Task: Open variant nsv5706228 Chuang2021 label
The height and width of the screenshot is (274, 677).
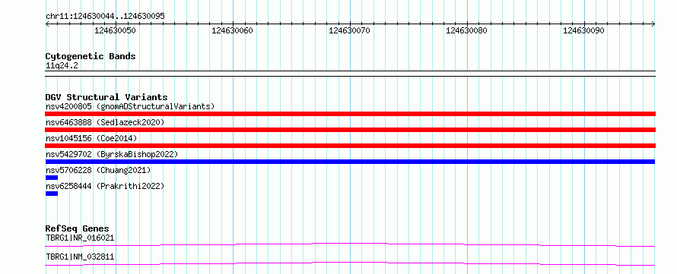Action: point(98,170)
